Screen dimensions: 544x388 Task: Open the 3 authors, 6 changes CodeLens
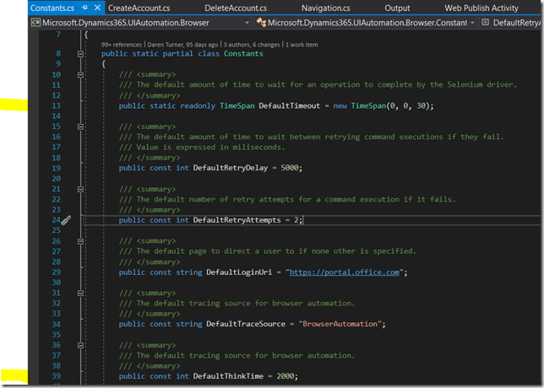pos(252,45)
